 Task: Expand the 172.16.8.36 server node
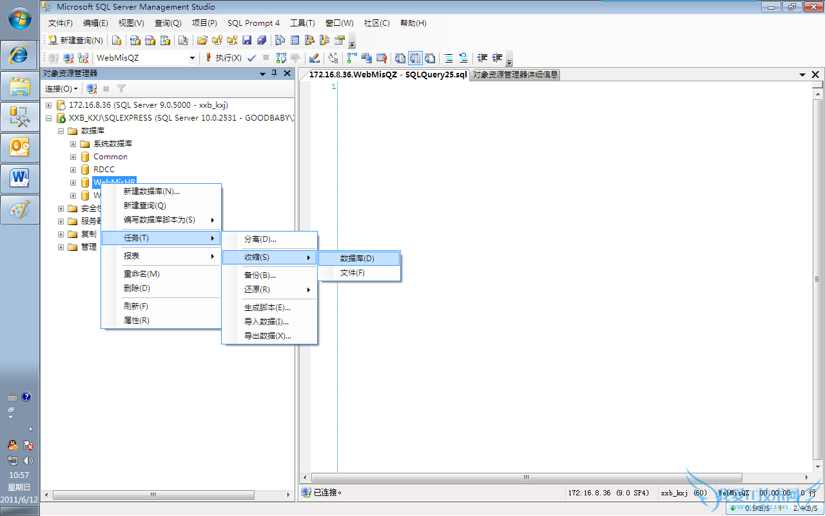point(49,104)
